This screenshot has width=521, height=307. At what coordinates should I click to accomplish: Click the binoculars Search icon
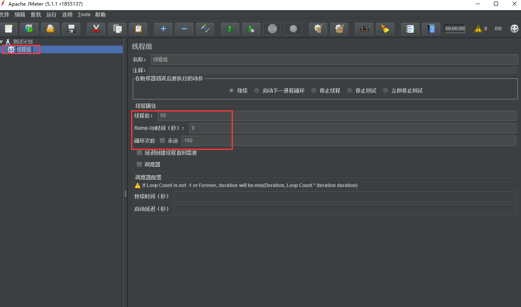click(364, 29)
